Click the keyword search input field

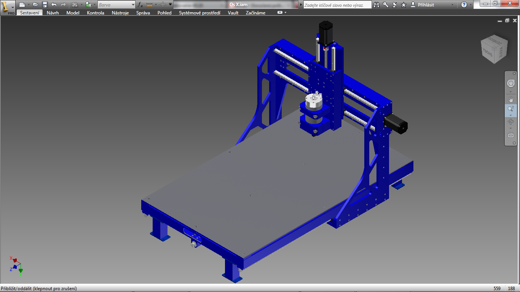pyautogui.click(x=337, y=5)
